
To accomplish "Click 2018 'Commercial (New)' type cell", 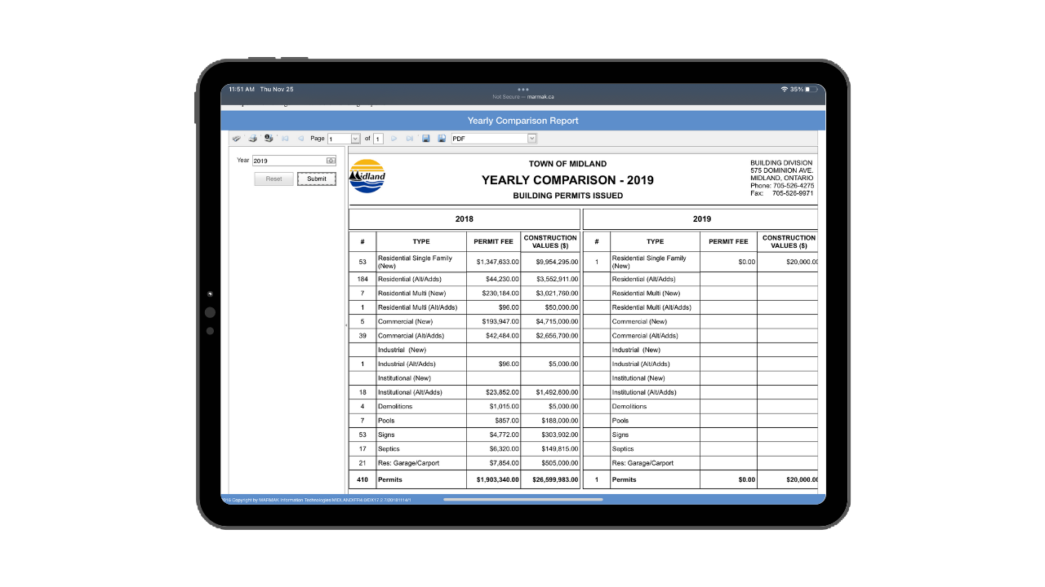I will click(x=421, y=321).
